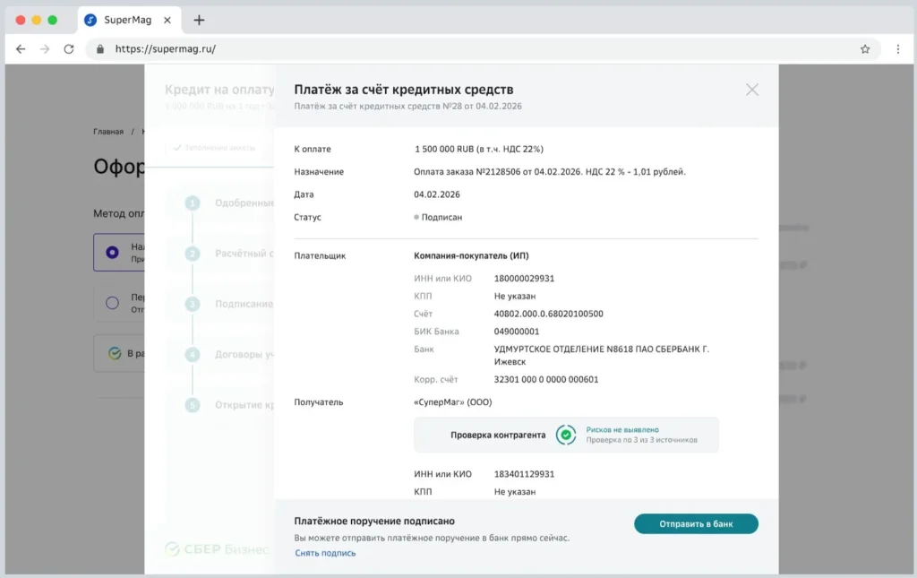The height and width of the screenshot is (578, 917).
Task: Select the first payment method radio button
Action: [x=112, y=252]
